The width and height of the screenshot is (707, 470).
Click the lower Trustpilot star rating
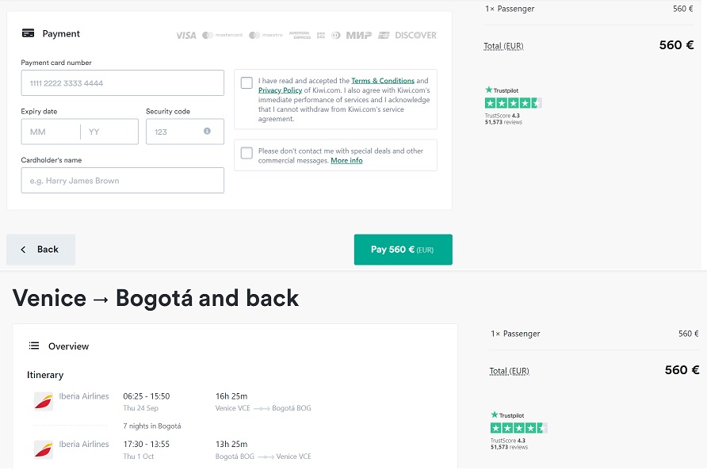click(x=519, y=428)
